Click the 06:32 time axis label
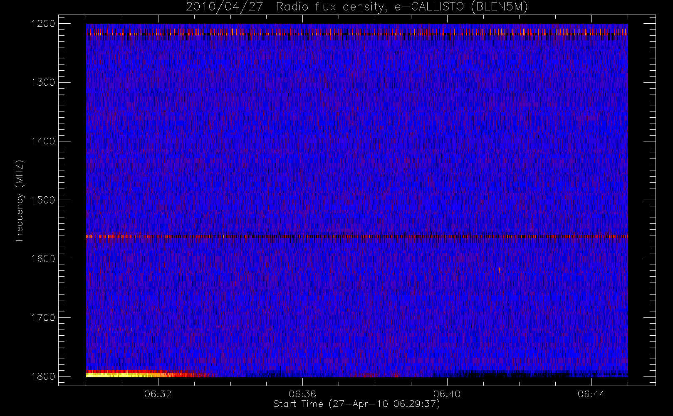The image size is (673, 416). (158, 394)
